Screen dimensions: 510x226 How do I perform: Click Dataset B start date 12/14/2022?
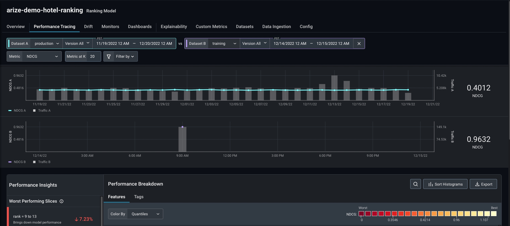[290, 43]
